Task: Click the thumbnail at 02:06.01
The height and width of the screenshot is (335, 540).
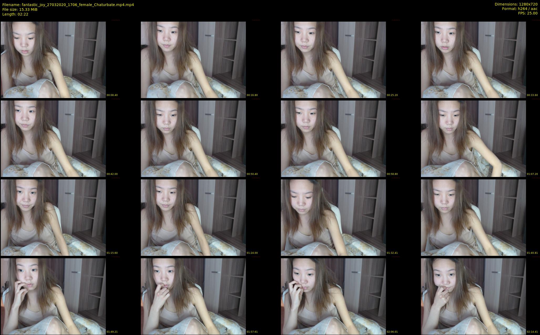Action: (x=333, y=296)
